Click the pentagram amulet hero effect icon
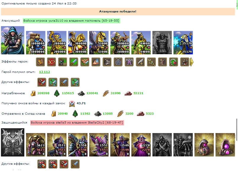Image resolution: width=238 pixels, height=173 pixels. (118, 62)
